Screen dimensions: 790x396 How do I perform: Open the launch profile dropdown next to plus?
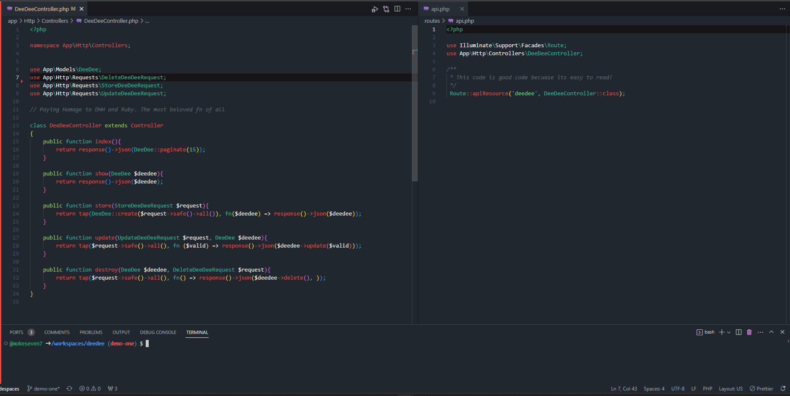coord(729,332)
